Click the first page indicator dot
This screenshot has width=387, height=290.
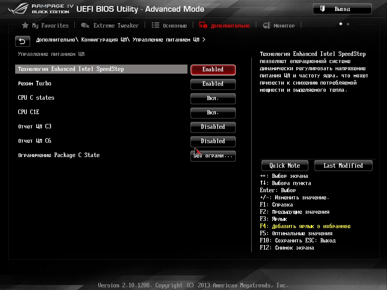tap(341, 24)
